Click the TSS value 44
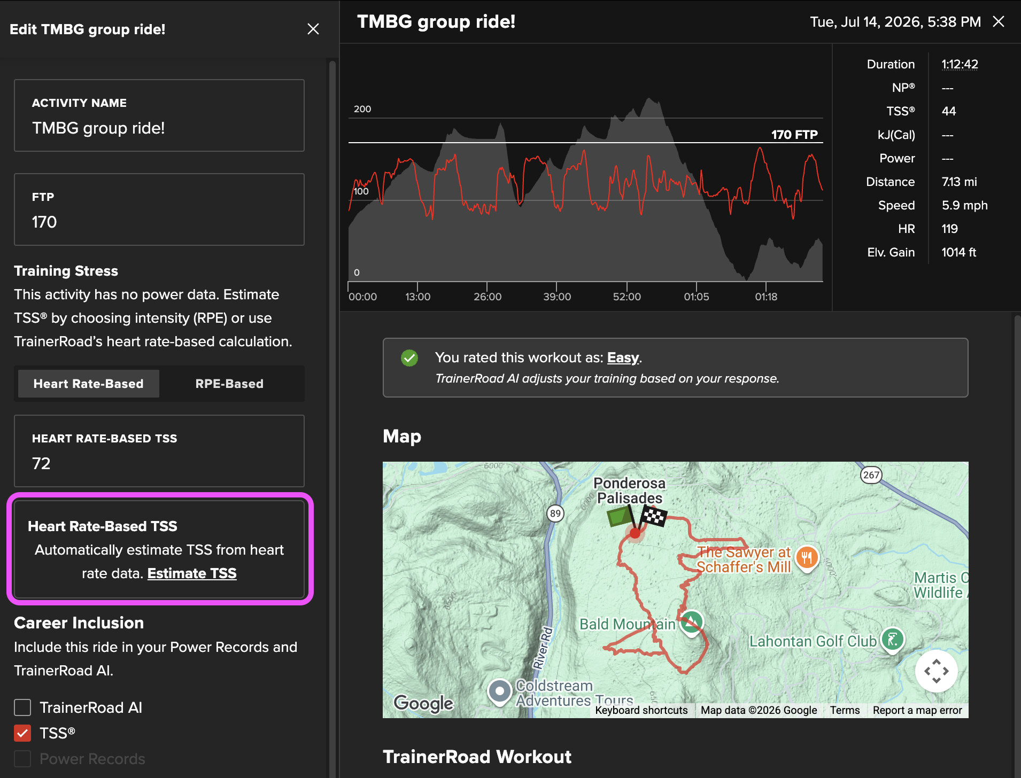The width and height of the screenshot is (1021, 778). coord(949,111)
